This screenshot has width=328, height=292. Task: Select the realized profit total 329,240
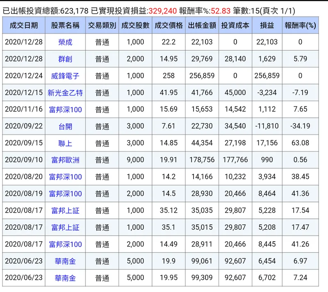tap(162, 11)
